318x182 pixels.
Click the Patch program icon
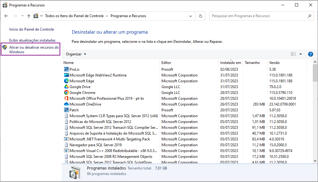66,110
